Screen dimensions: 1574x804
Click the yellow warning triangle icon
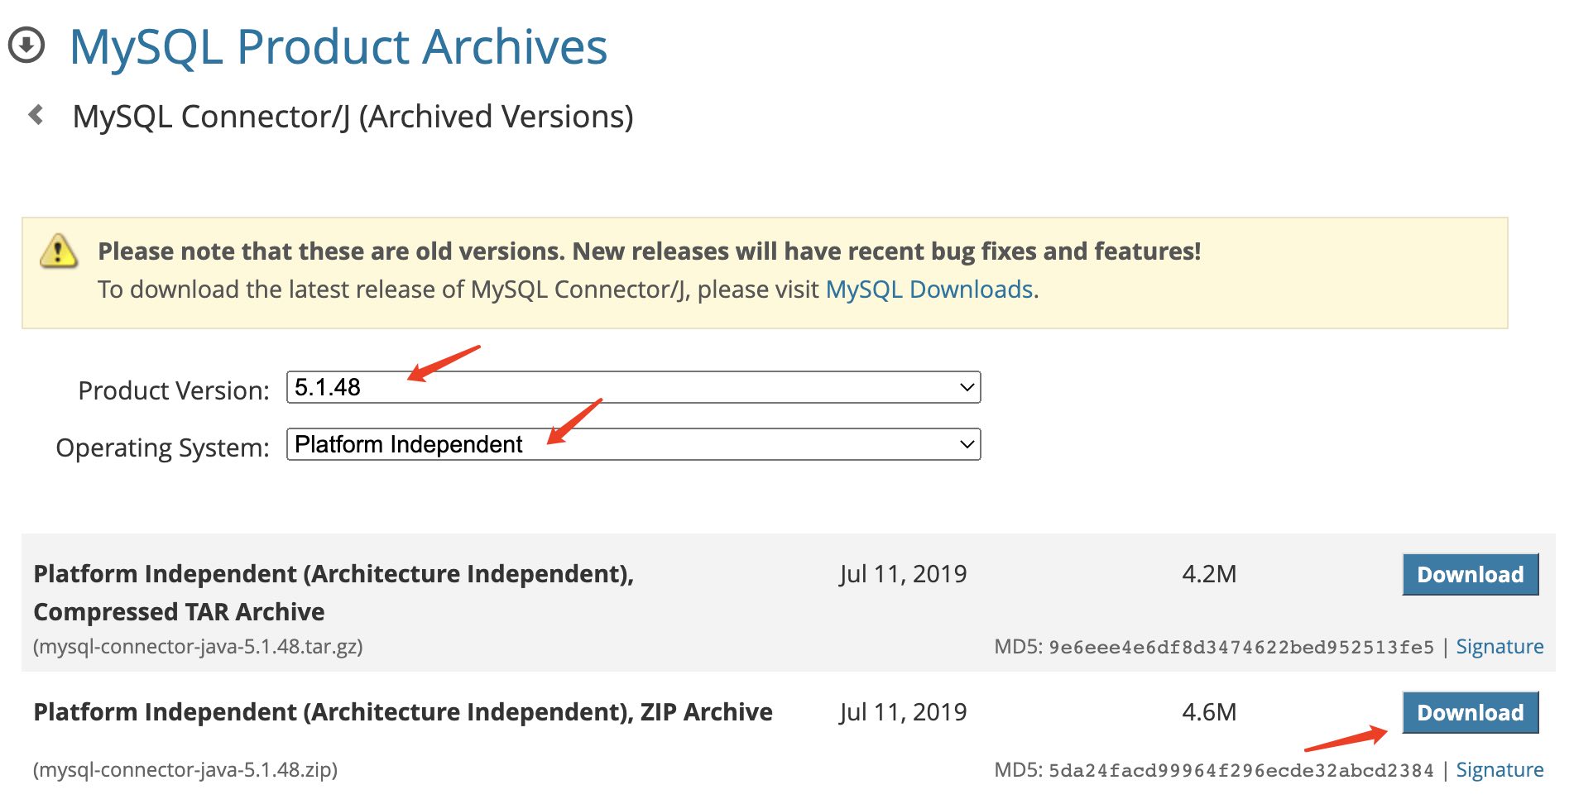pyautogui.click(x=59, y=251)
